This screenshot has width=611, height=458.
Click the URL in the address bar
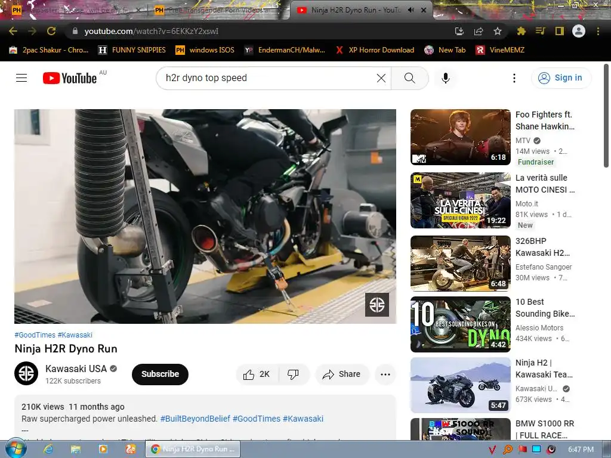tap(151, 31)
